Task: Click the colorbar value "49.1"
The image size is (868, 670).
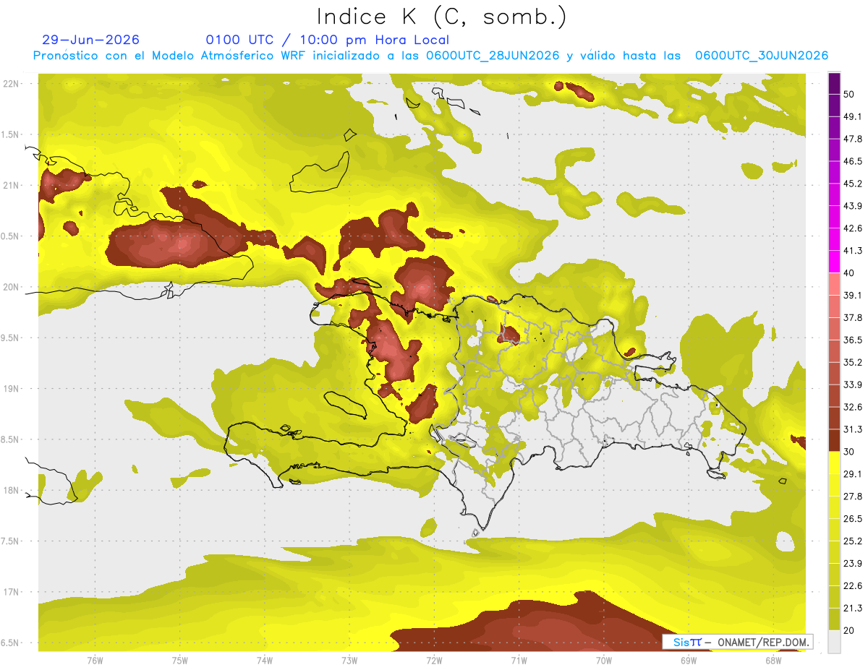Action: pyautogui.click(x=853, y=116)
